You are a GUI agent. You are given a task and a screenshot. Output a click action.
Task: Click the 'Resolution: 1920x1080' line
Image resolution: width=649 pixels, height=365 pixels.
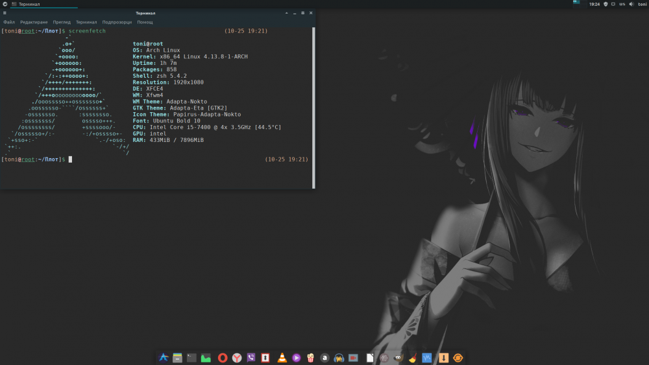click(x=169, y=82)
